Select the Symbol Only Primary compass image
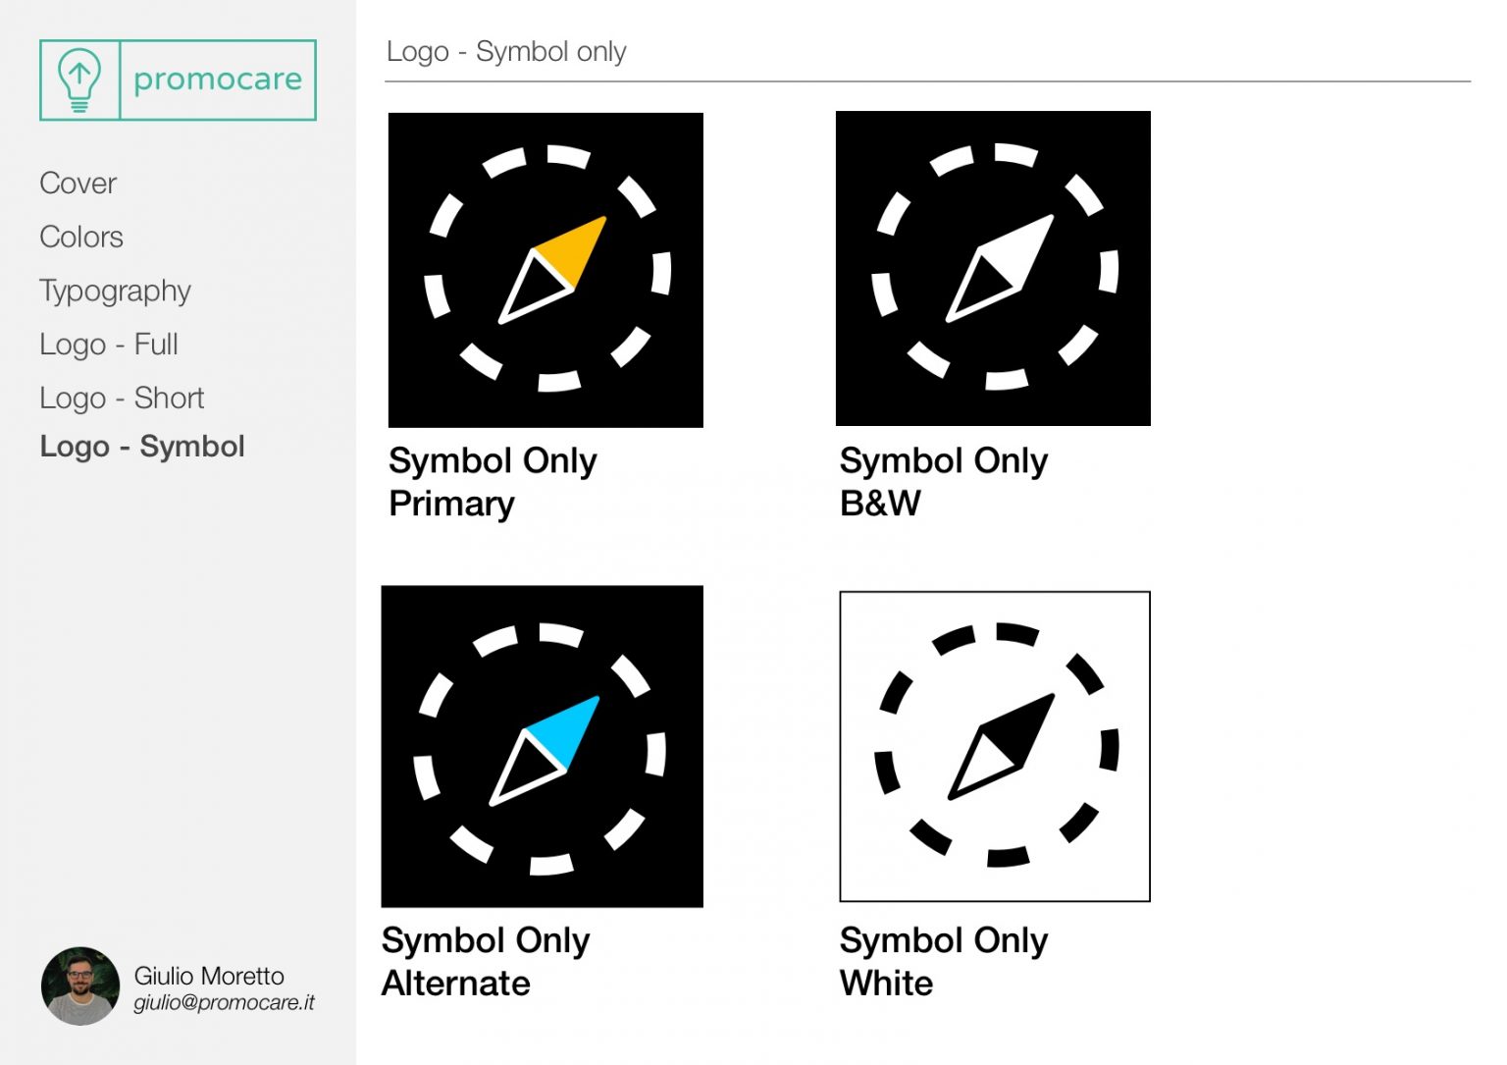 coord(546,270)
